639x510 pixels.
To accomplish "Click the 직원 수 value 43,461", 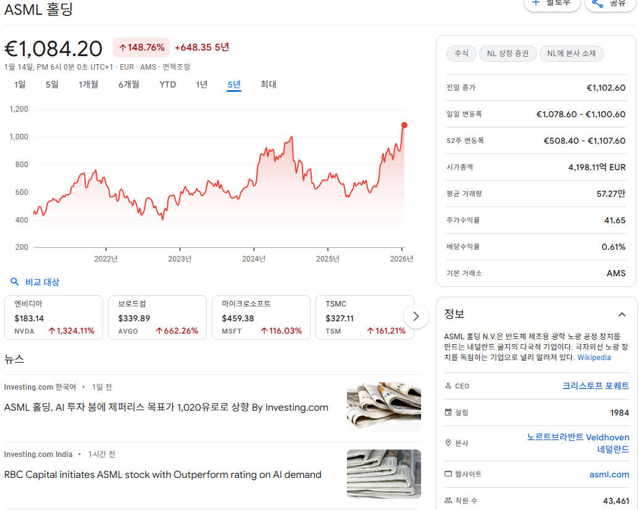I will click(616, 501).
